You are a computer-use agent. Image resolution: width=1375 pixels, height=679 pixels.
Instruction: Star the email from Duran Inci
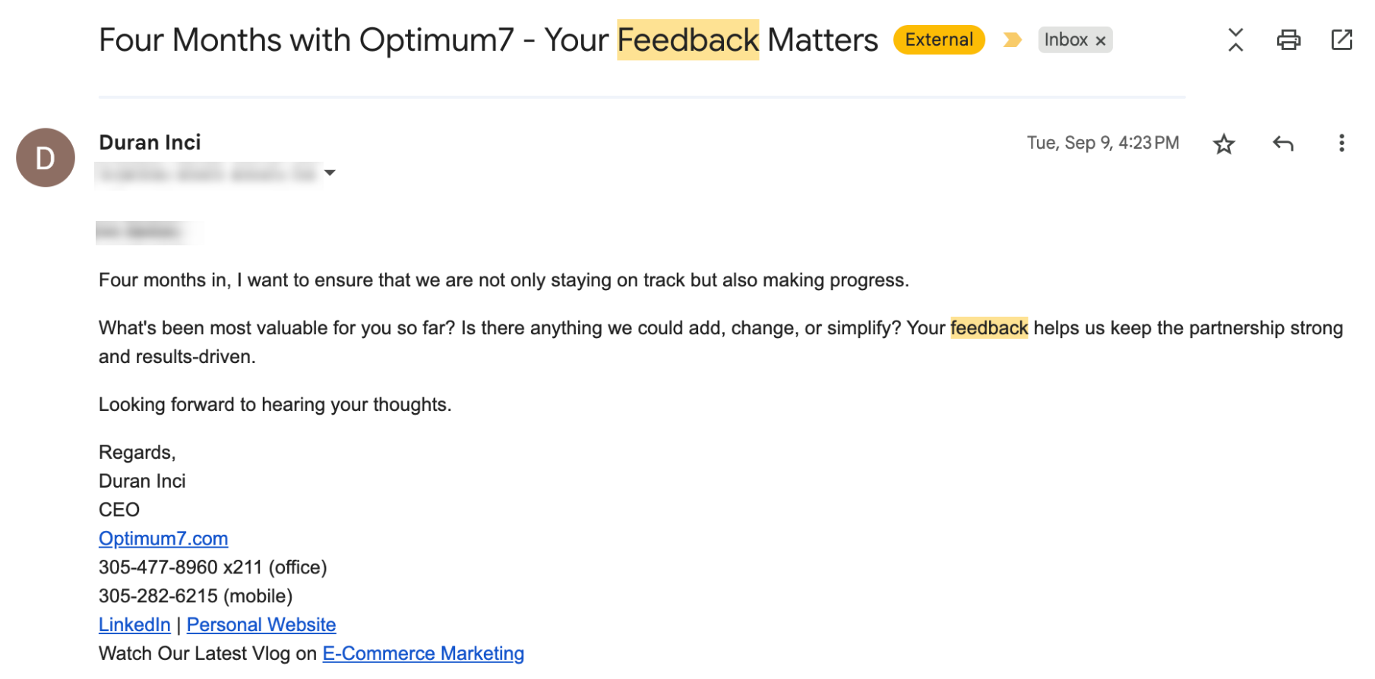point(1223,144)
